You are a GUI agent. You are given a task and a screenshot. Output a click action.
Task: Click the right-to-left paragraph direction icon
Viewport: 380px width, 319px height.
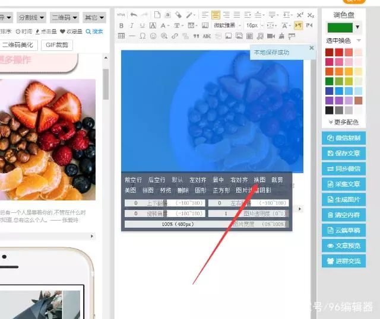coord(309,25)
